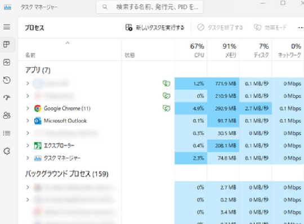Expand the Google Chrome process group

[28, 108]
